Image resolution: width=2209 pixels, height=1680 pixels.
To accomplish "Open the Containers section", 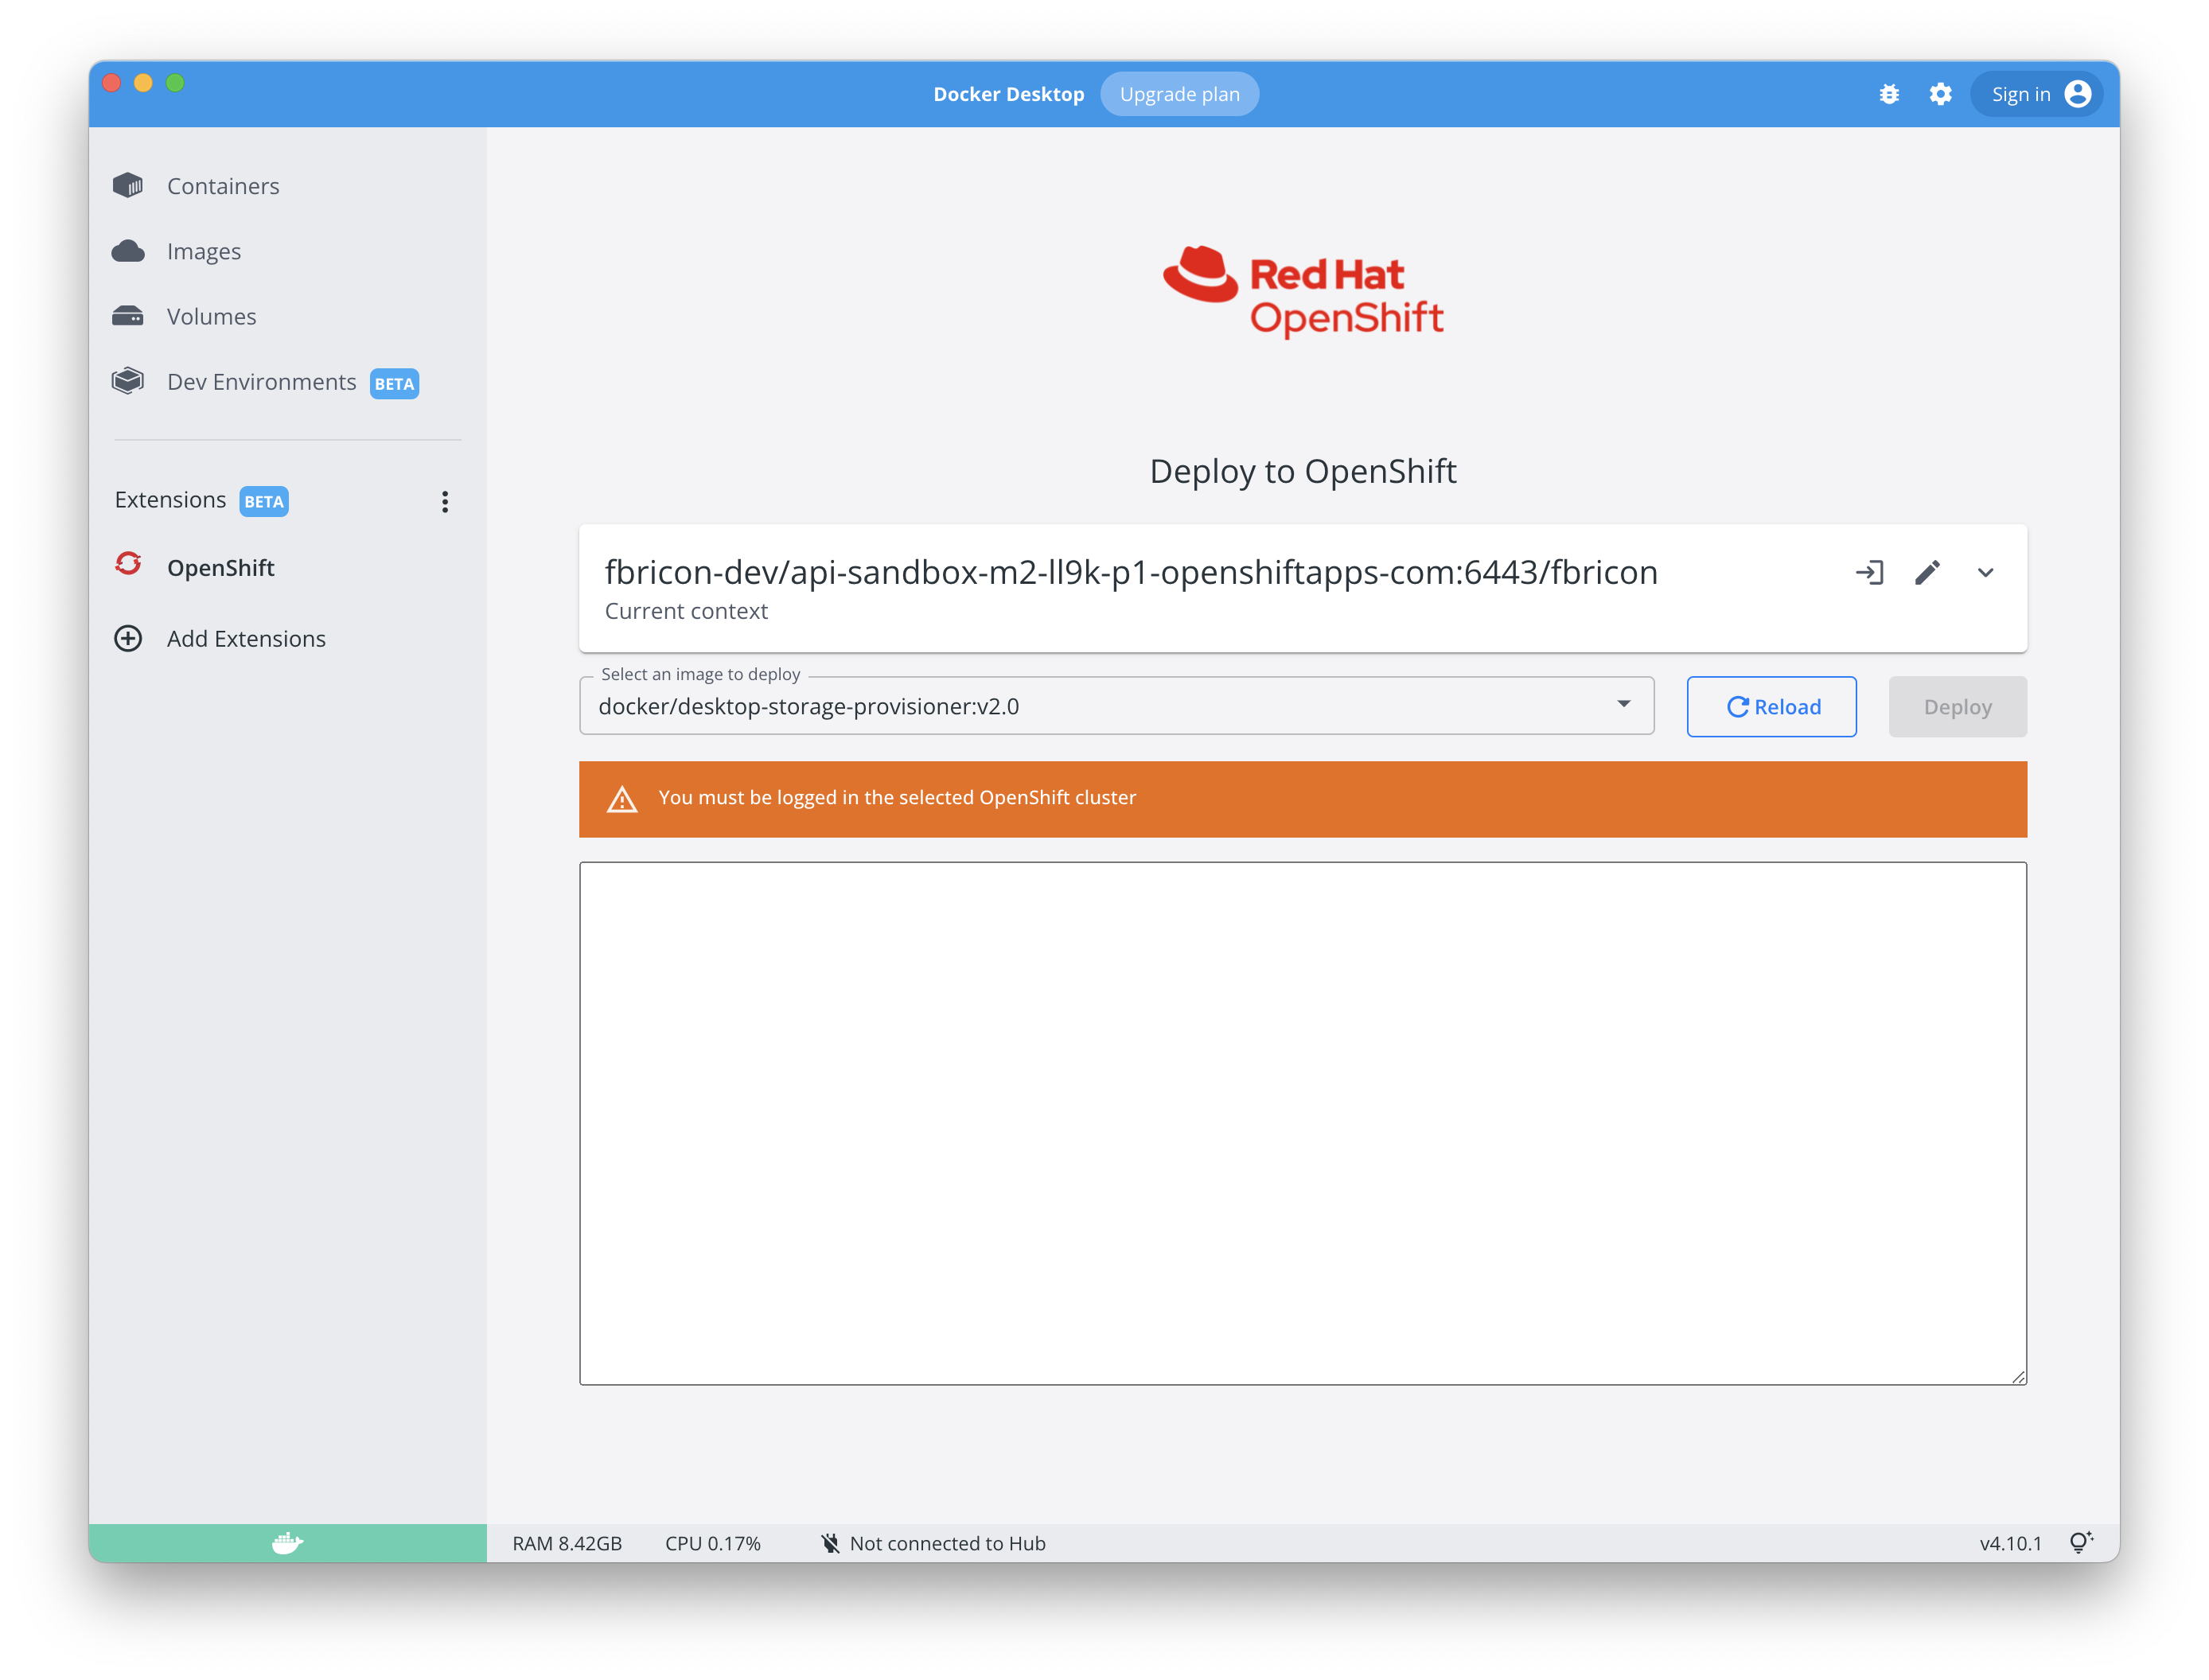I will tap(222, 186).
